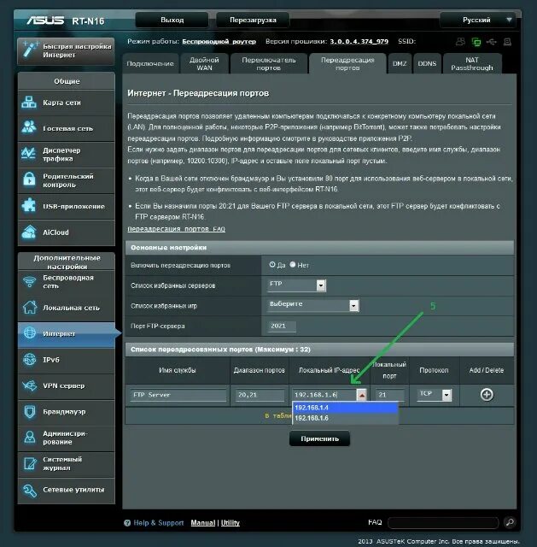The image size is (537, 547).
Task: Switch to the NAT Passthrough tab
Action: [x=472, y=63]
